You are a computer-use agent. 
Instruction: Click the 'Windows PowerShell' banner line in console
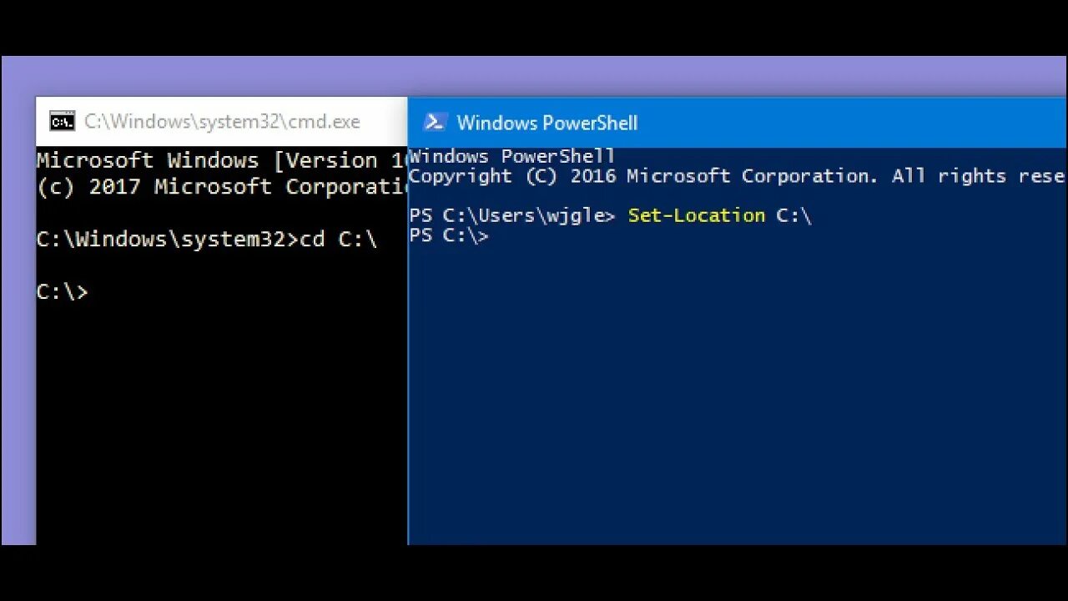pyautogui.click(x=512, y=156)
